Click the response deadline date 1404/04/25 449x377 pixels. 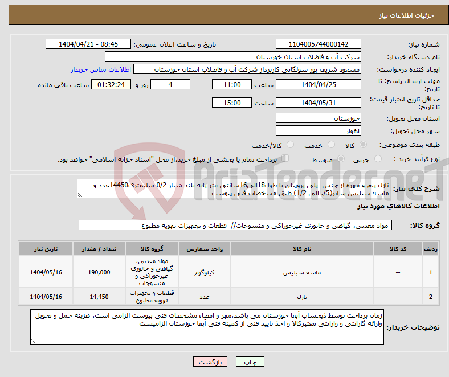coord(318,84)
